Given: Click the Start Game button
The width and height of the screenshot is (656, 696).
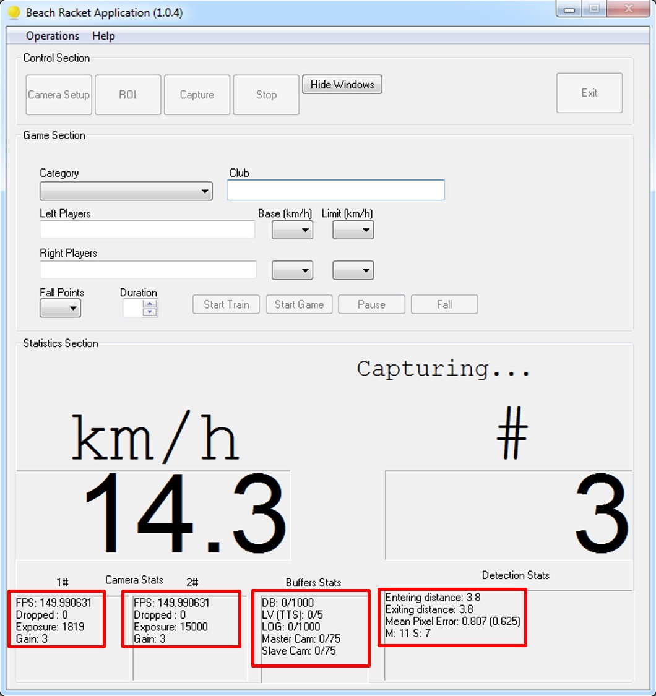Looking at the screenshot, I should point(299,304).
